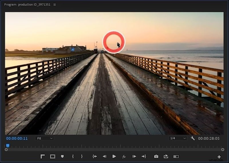Click the monitor zoom scroll bar track

[x=114, y=150]
